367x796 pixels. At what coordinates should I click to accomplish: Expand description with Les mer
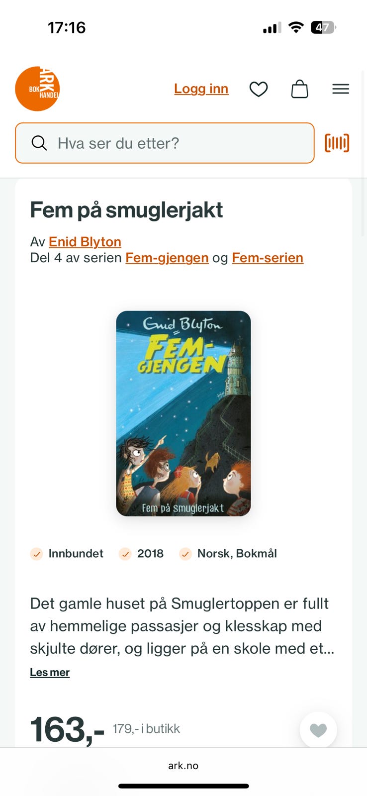point(50,672)
